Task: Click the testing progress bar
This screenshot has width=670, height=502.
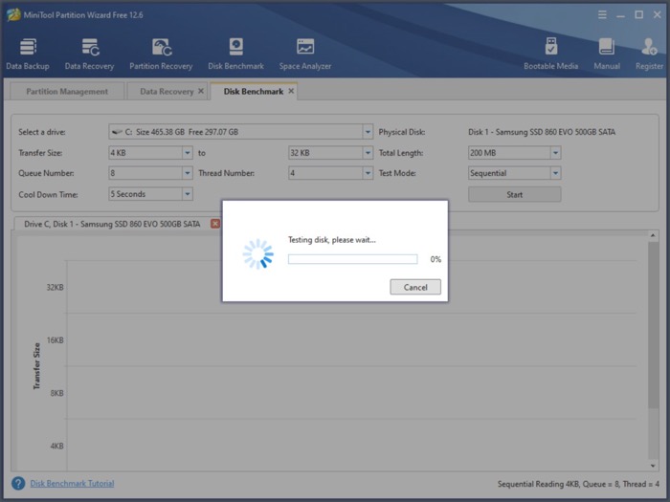Action: click(352, 259)
